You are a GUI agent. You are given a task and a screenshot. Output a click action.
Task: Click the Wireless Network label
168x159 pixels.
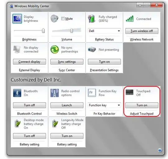pos(142,39)
